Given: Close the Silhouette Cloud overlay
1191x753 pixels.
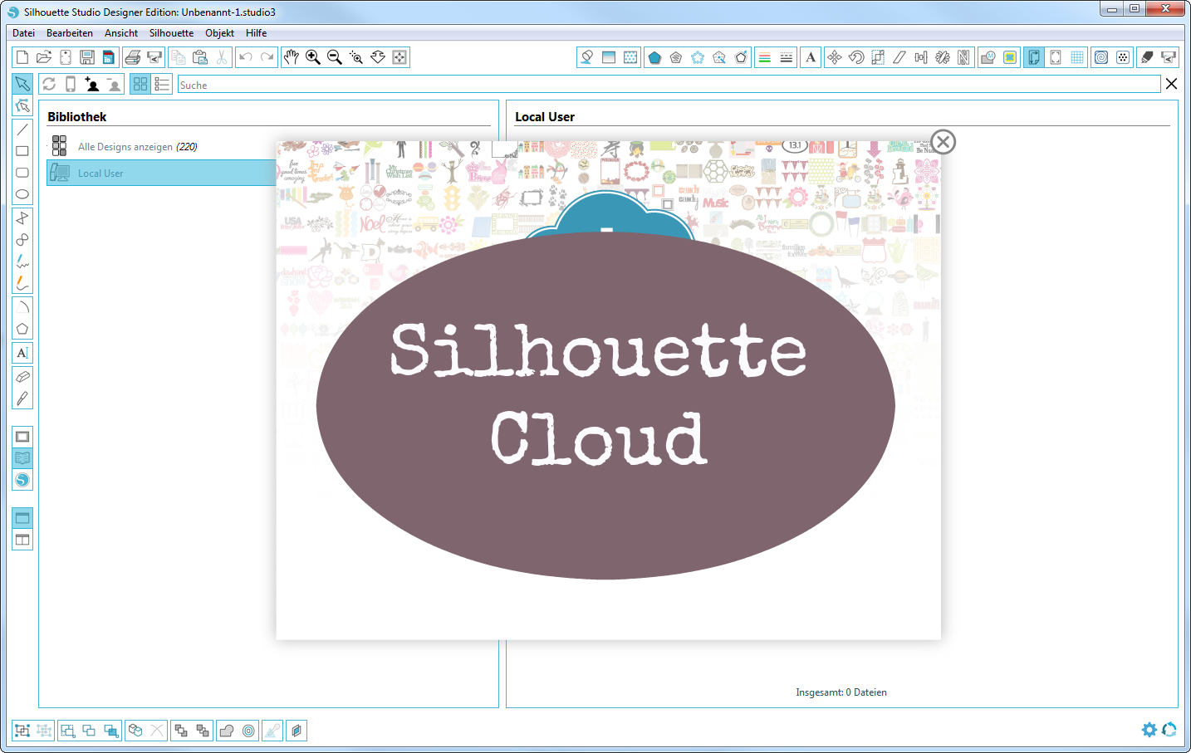Looking at the screenshot, I should (943, 142).
